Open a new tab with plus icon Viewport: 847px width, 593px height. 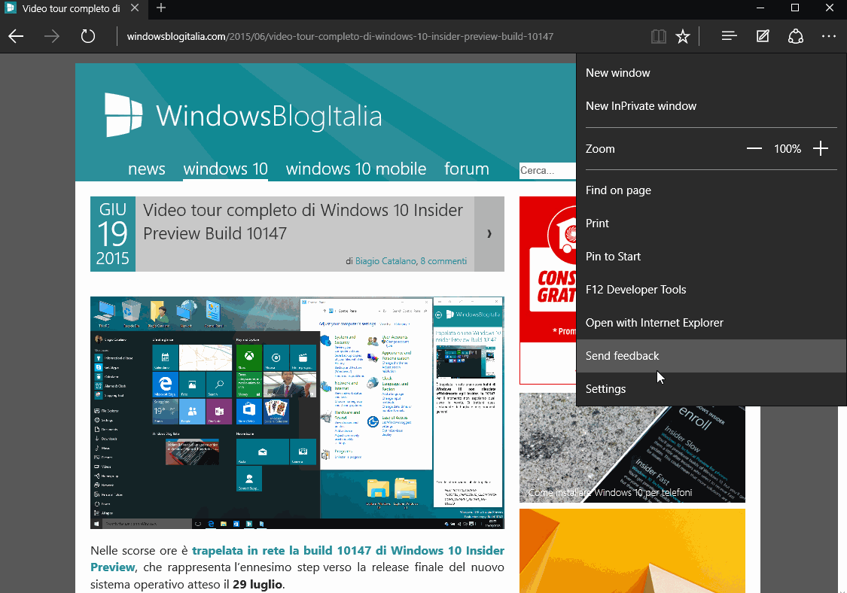[161, 8]
